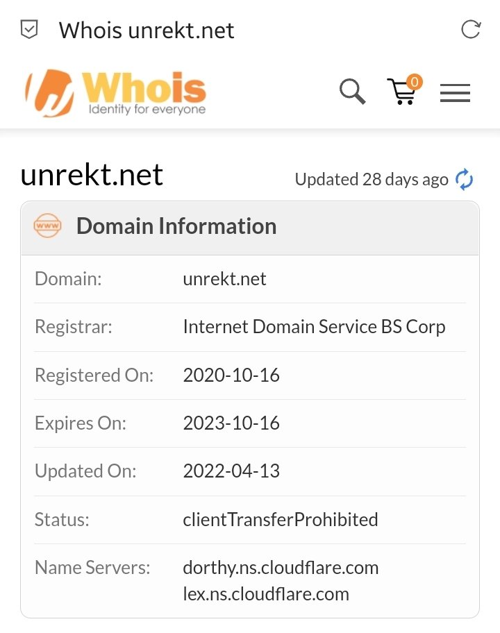Open the hamburger navigation menu
Screen dimensions: 500x633
455,93
